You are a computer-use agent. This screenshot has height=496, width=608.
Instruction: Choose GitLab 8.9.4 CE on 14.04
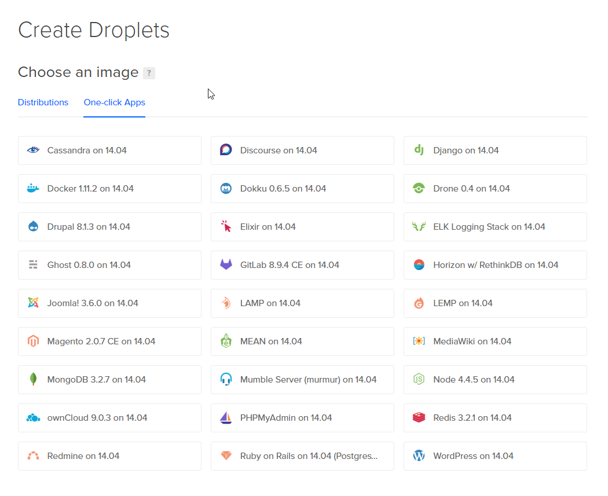[302, 265]
